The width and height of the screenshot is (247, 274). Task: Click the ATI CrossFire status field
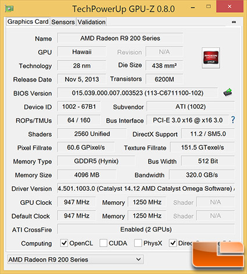pyautogui.click(x=146, y=229)
